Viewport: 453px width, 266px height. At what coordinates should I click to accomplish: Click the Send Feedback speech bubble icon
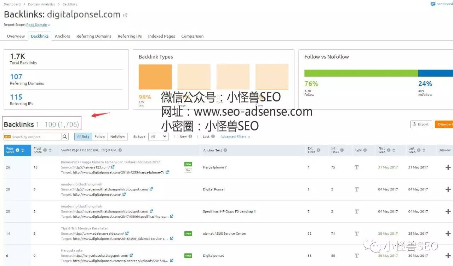433,4
